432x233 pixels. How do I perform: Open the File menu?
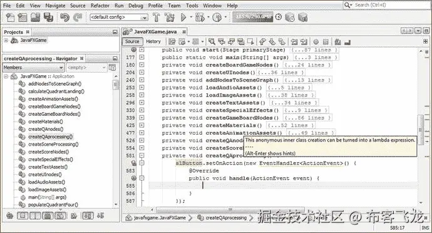7,6
